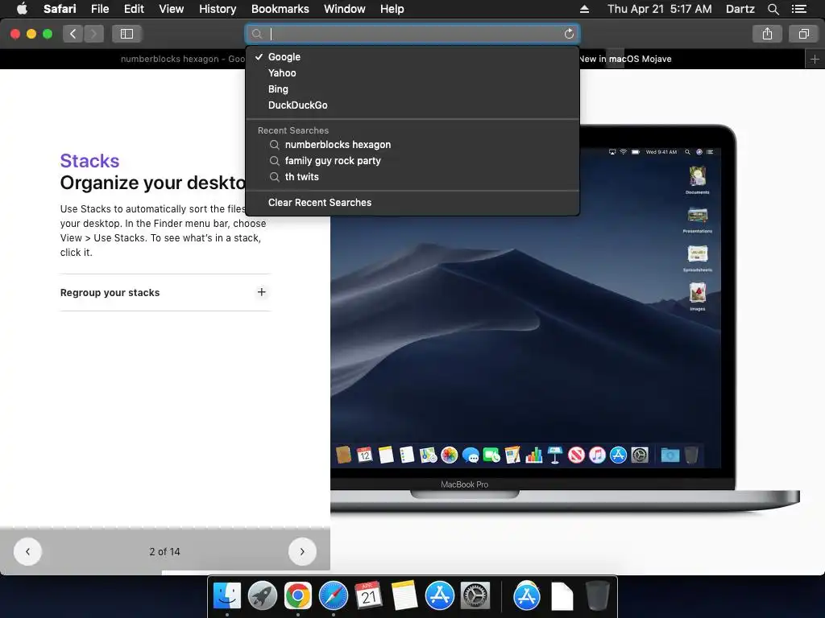Image resolution: width=825 pixels, height=618 pixels.
Task: Open Google Chrome from the Dock
Action: click(298, 596)
